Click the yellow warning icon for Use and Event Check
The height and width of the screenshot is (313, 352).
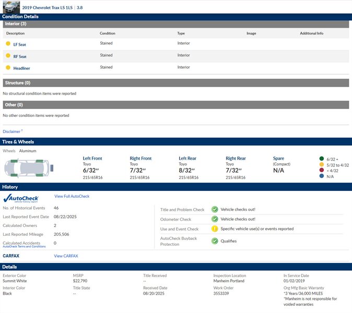[215, 229]
